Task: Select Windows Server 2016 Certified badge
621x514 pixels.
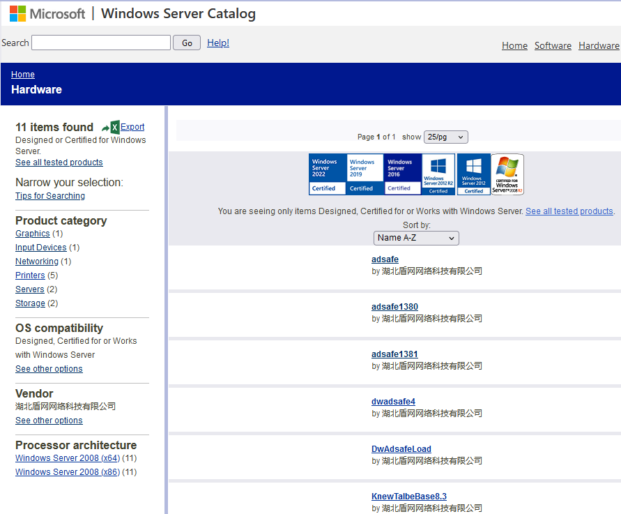Action: (403, 174)
